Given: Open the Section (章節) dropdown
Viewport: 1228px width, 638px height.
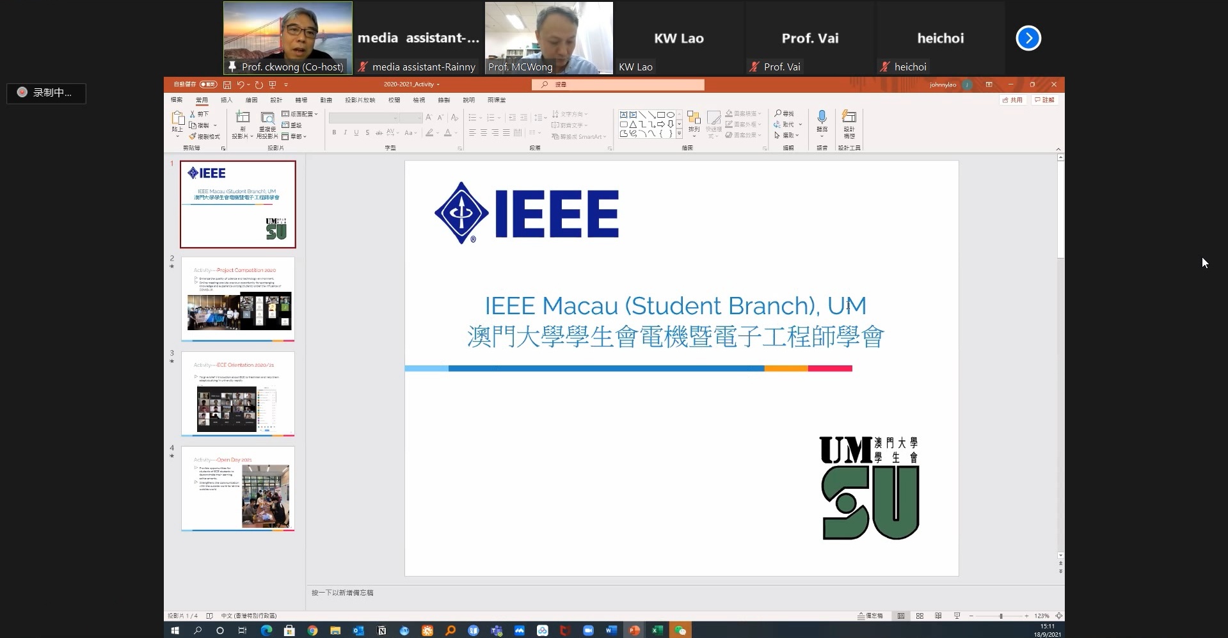Looking at the screenshot, I should coord(294,136).
